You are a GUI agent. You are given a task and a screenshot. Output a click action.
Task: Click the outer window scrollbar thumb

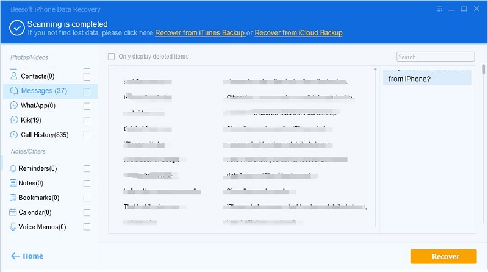click(x=483, y=69)
